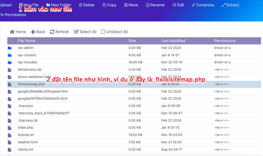Select the Delete trash icon
The width and height of the screenshot is (263, 156).
(80, 5)
